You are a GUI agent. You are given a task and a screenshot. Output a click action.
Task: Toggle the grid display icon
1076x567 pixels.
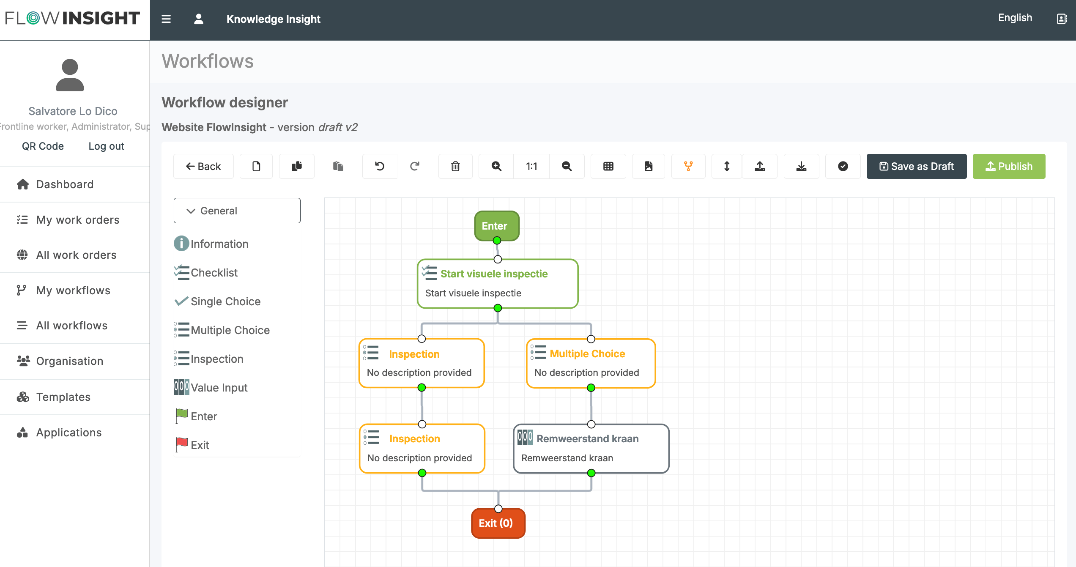pos(608,166)
